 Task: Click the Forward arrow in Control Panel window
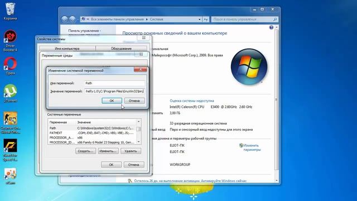point(72,20)
